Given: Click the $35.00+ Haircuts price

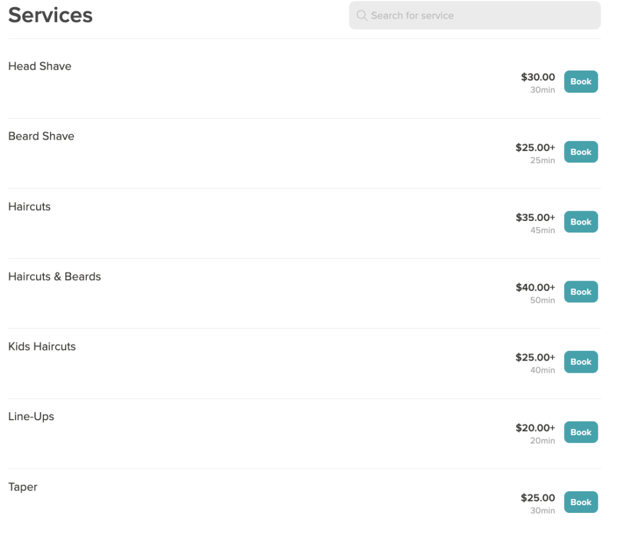Looking at the screenshot, I should (x=535, y=217).
